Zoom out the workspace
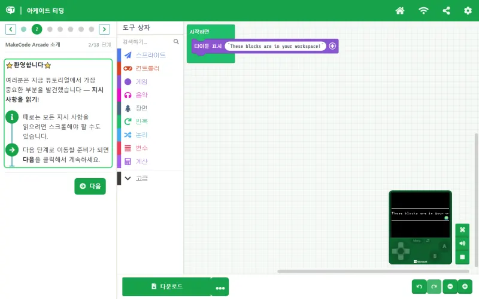 click(x=450, y=286)
